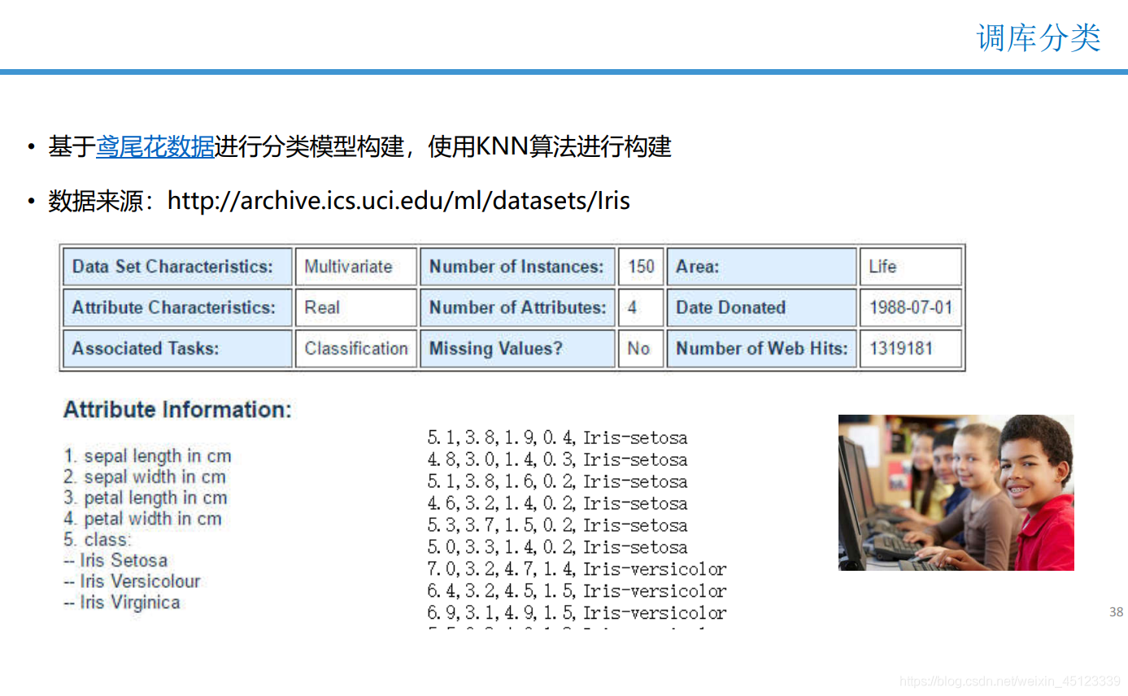Select the 'Data Set Characteristics:' table cell
Image resolution: width=1128 pixels, height=696 pixels.
177,267
